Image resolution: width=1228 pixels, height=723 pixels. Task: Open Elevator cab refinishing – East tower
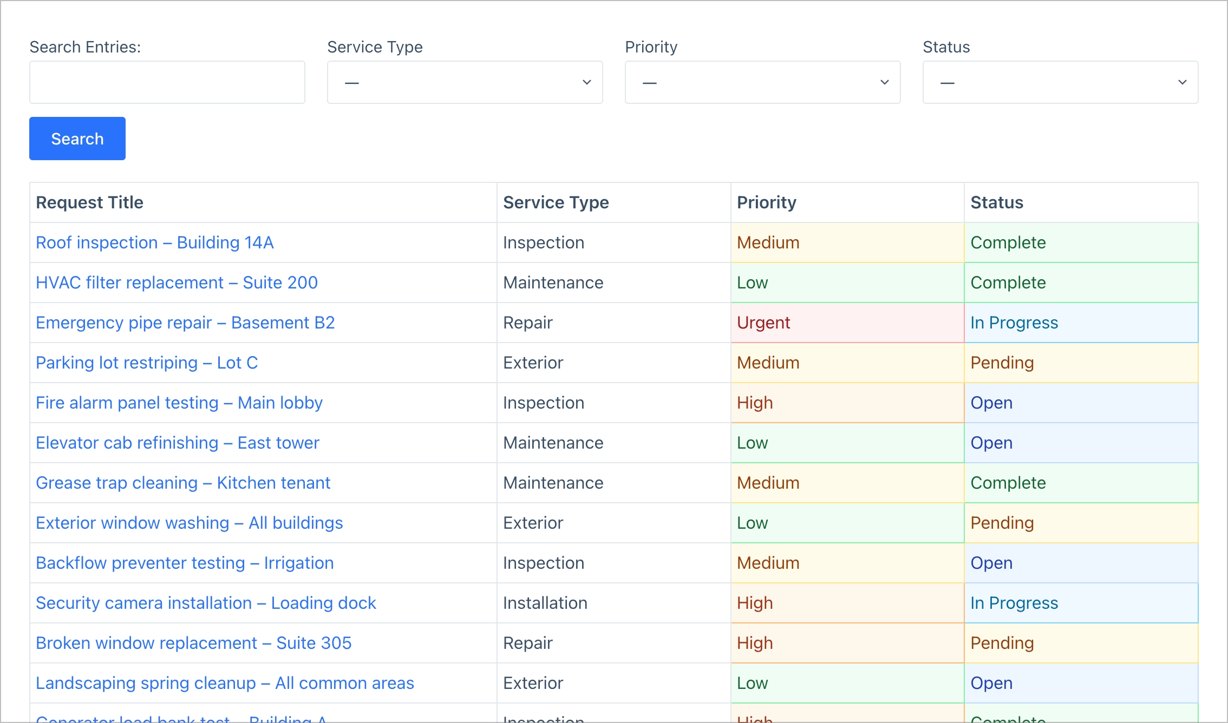tap(178, 443)
